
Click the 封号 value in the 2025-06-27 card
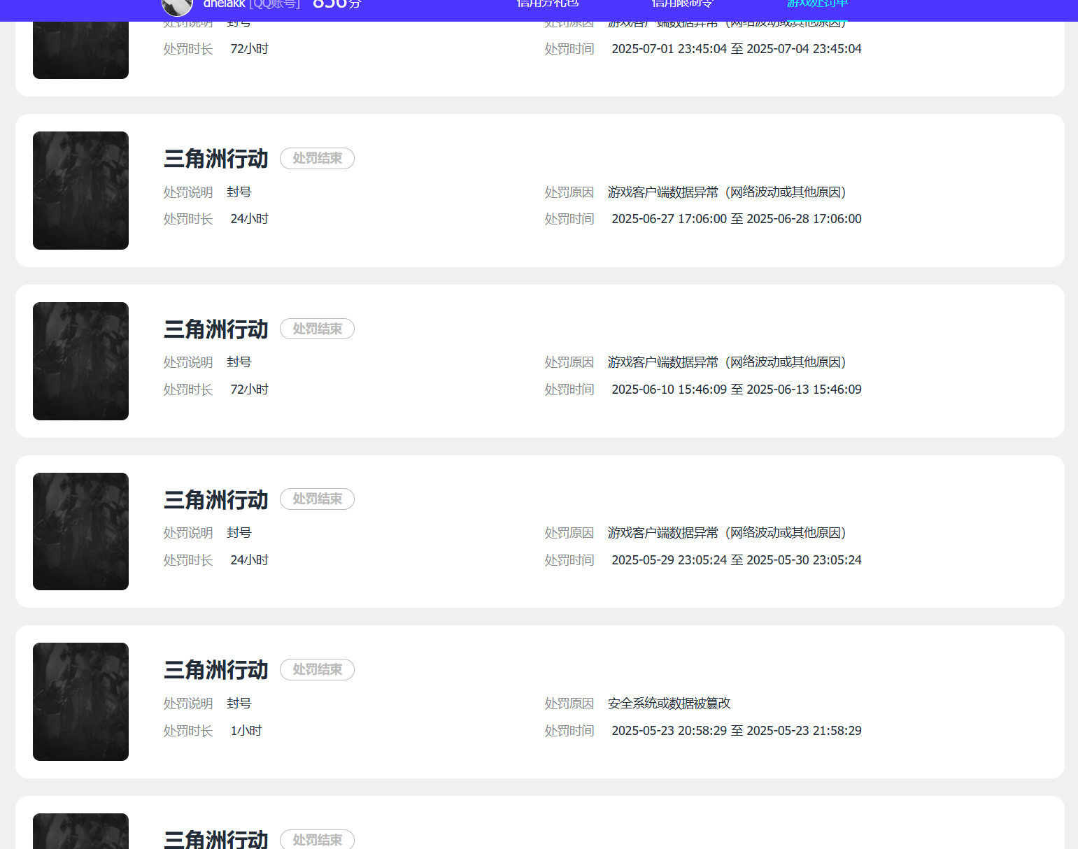[239, 192]
